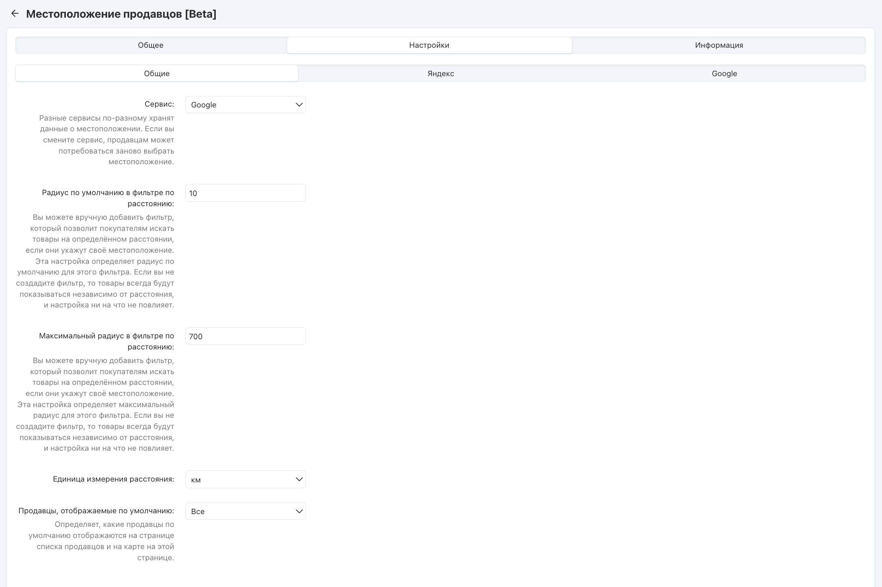Image resolution: width=882 pixels, height=587 pixels.
Task: Click the back arrow icon
Action: pyautogui.click(x=15, y=14)
